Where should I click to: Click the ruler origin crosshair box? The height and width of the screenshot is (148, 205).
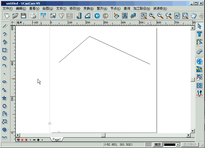pyautogui.click(x=13, y=23)
